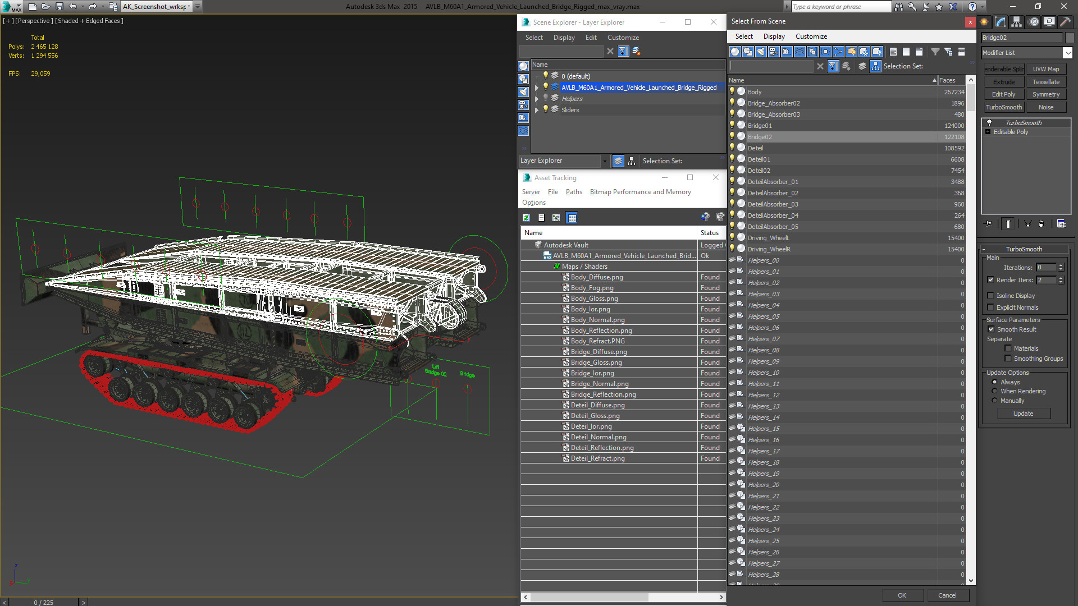The width and height of the screenshot is (1078, 606).
Task: Enable Separate by Materials checkbox
Action: 1008,348
